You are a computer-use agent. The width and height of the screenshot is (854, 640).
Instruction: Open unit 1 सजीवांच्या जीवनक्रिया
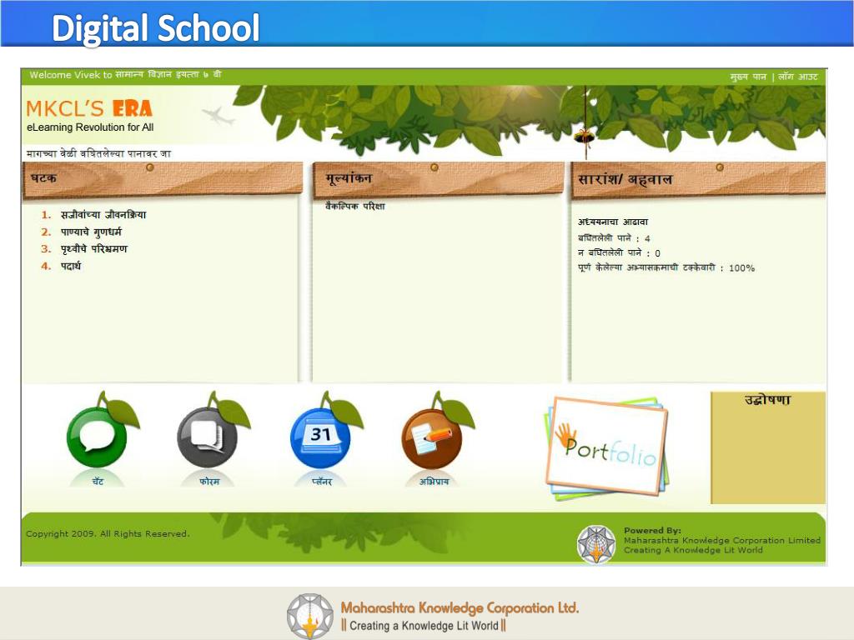coord(103,214)
